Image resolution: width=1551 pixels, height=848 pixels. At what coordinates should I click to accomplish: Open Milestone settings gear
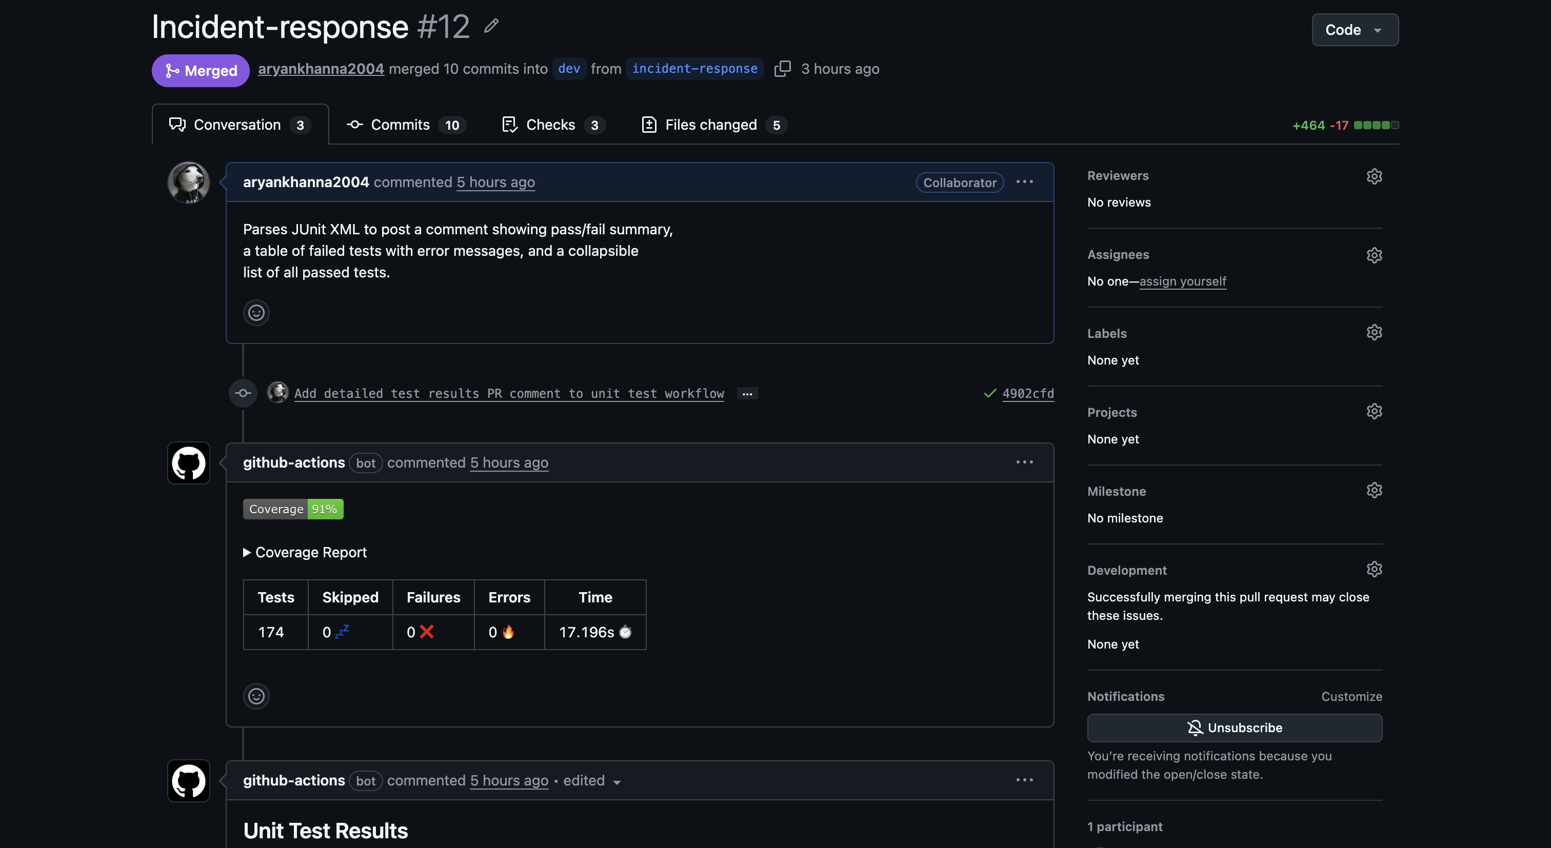point(1375,490)
